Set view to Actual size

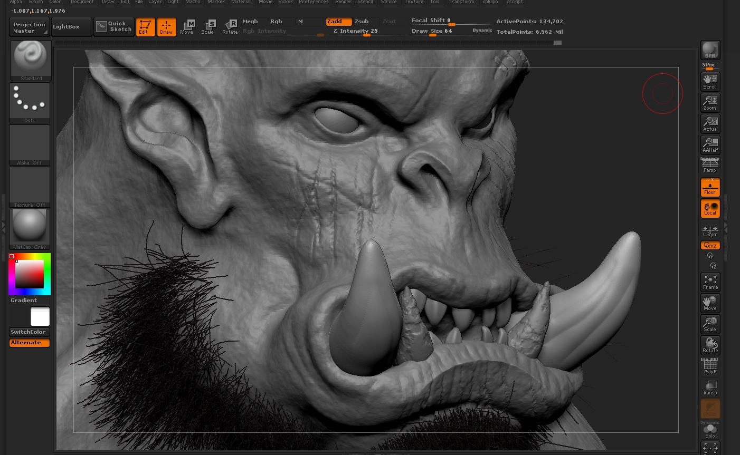click(710, 124)
